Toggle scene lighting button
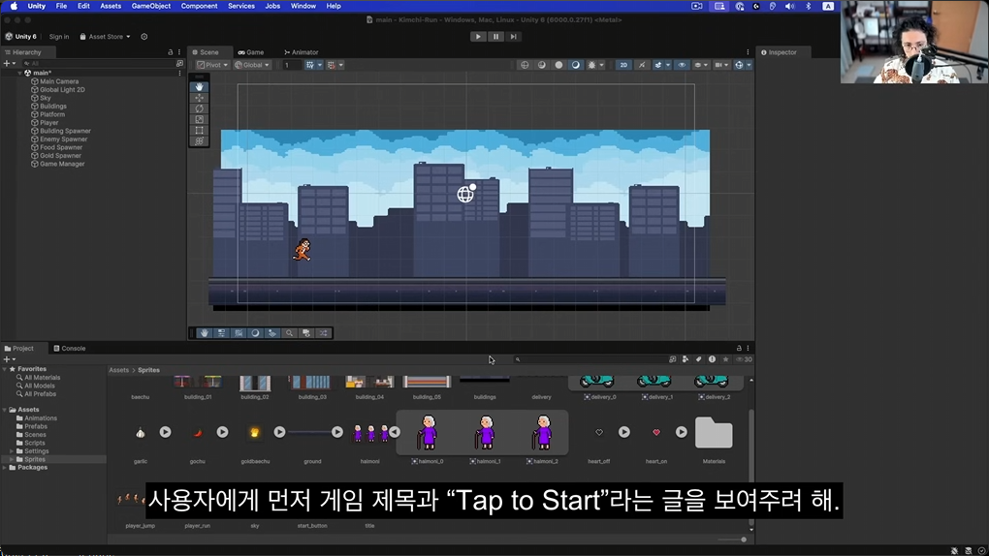 642,65
